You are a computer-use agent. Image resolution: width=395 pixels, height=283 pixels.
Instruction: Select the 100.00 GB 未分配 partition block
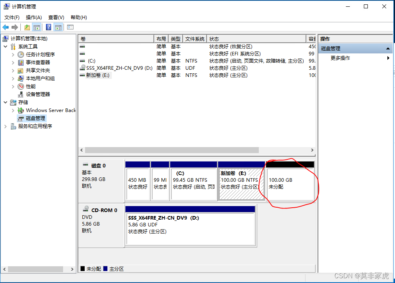(x=290, y=181)
